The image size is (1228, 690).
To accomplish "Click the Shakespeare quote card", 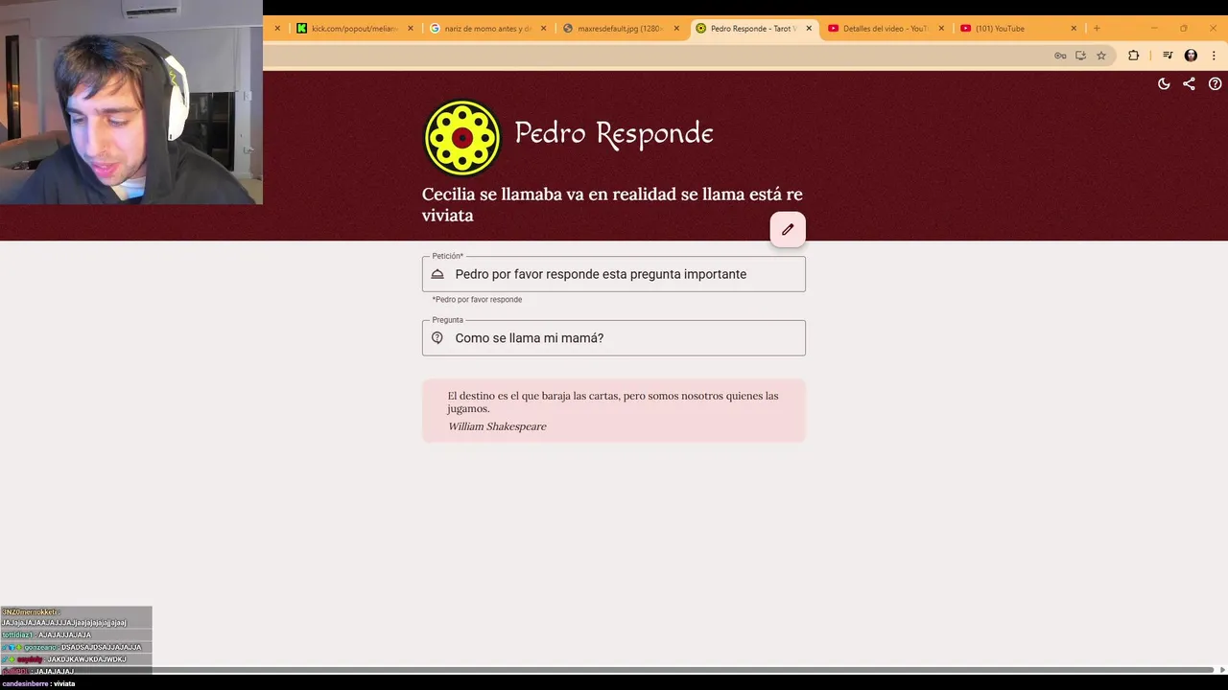I will click(614, 411).
